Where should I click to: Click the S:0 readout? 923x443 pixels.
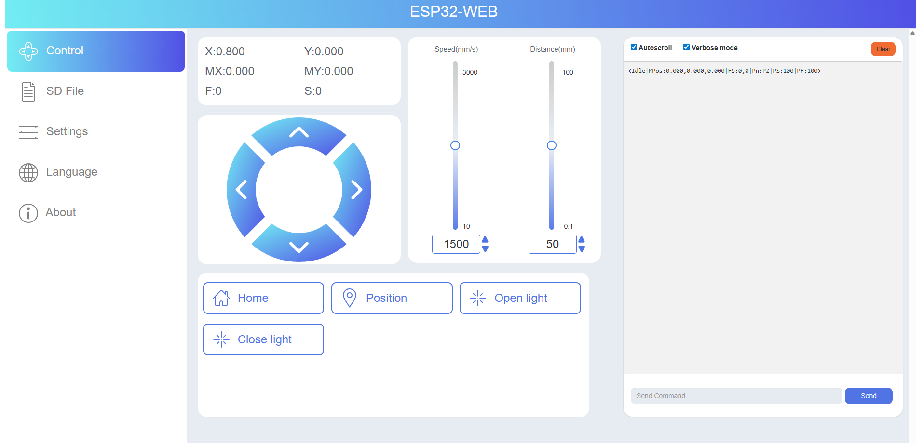click(x=313, y=91)
